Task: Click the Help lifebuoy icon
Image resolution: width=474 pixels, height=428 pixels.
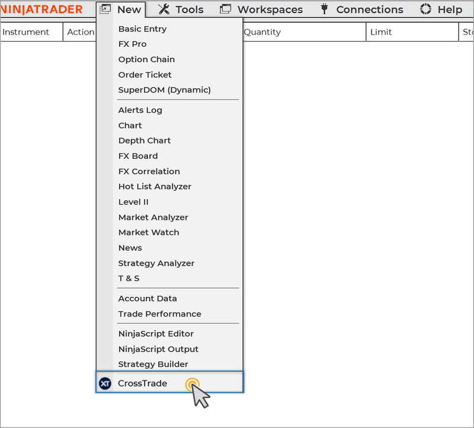Action: pos(425,9)
